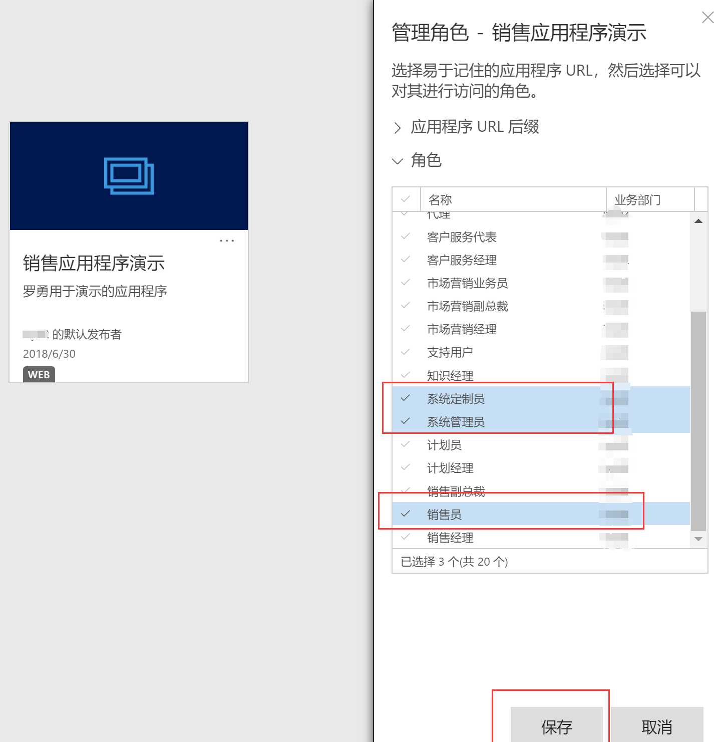714x742 pixels.
Task: Check the 计划员 role
Action: click(406, 444)
